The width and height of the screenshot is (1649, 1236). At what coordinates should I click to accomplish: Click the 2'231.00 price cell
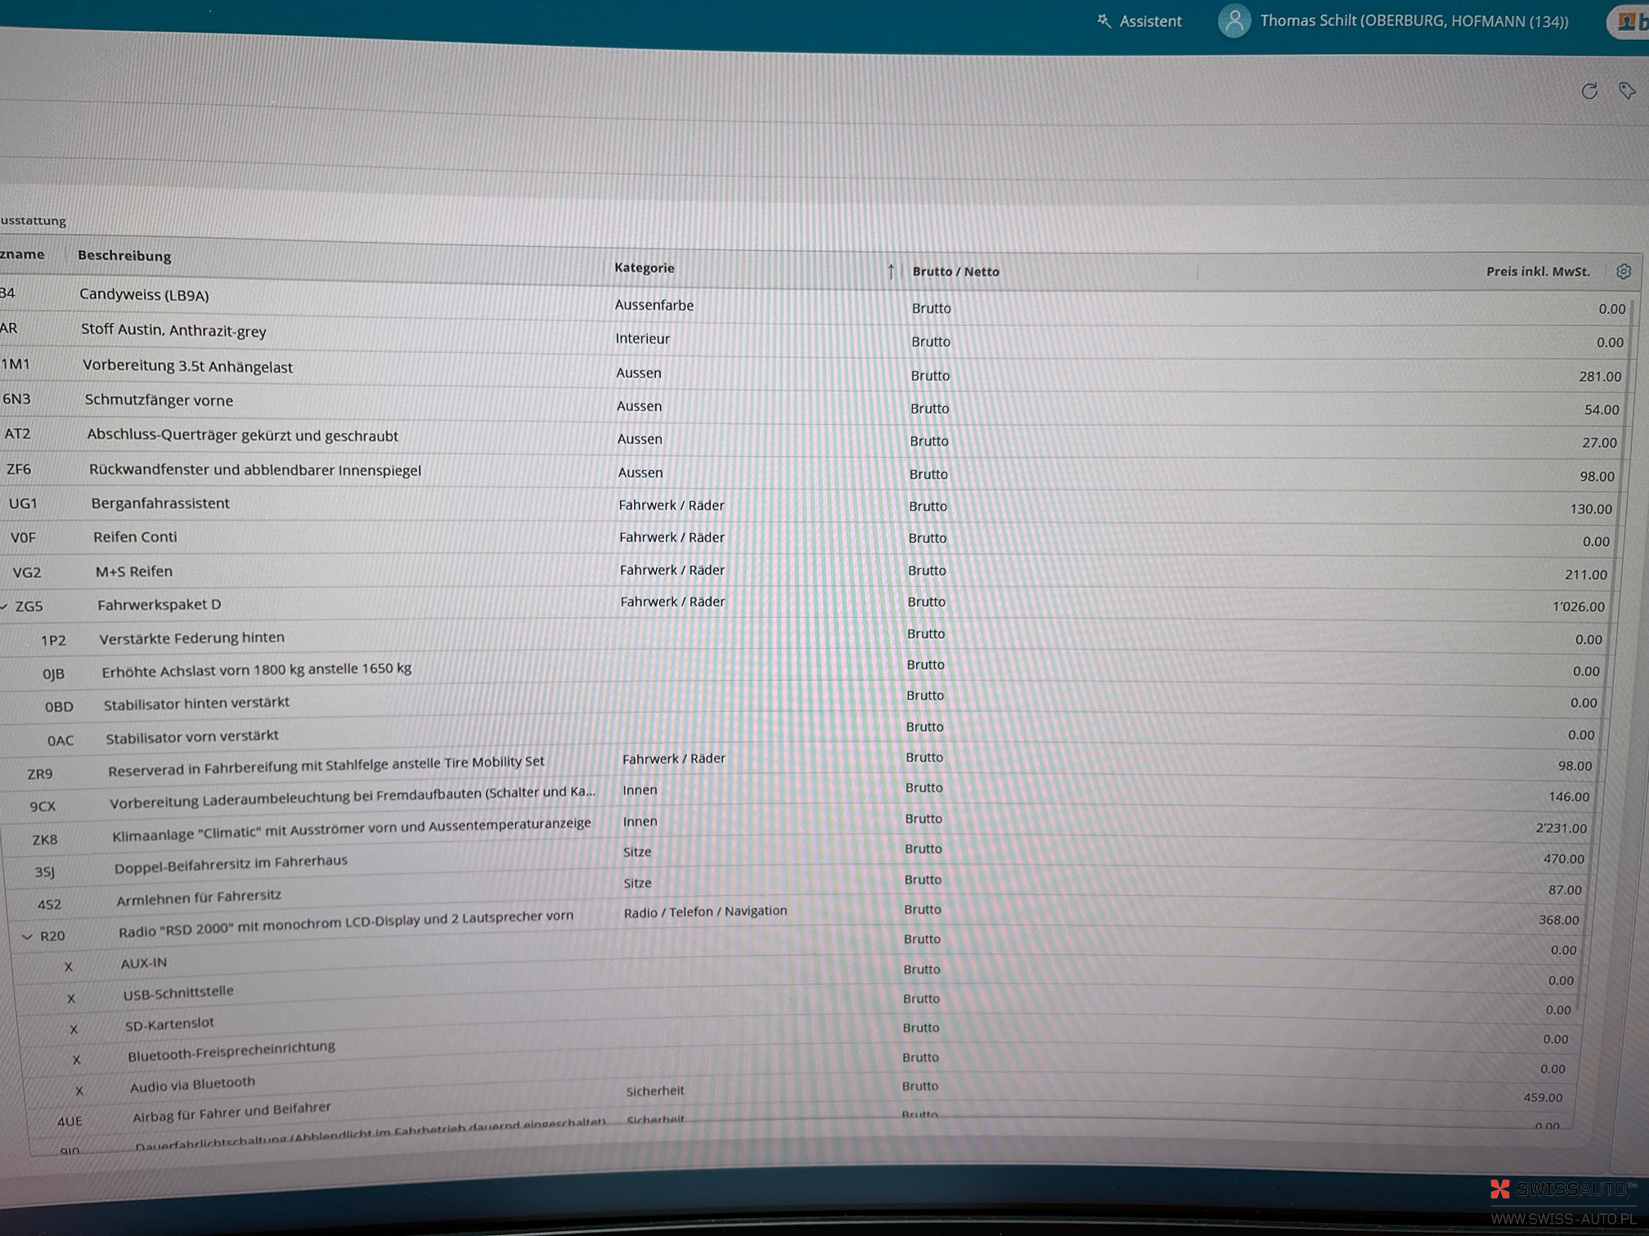pos(1561,828)
